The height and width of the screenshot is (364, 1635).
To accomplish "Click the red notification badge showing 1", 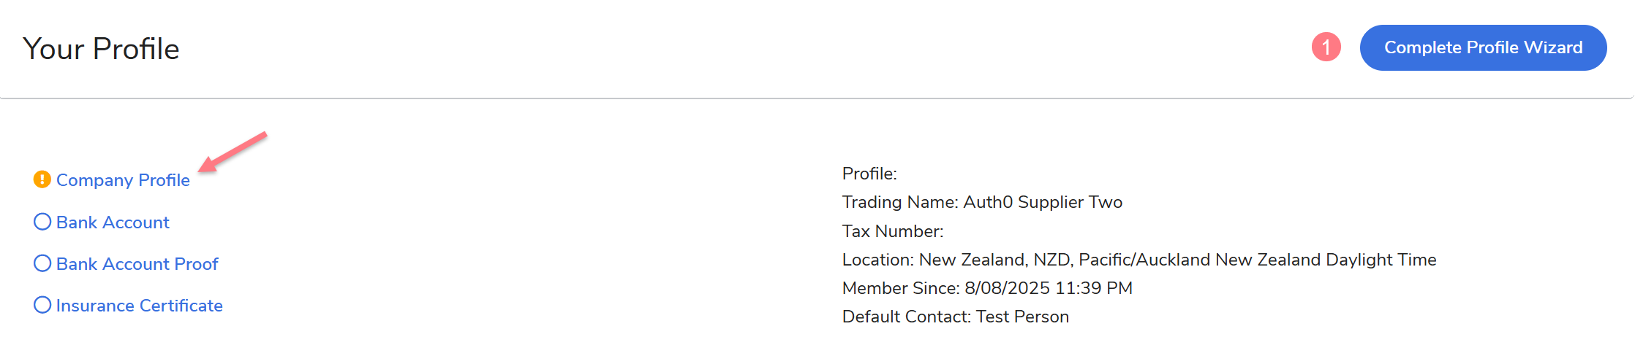I will pos(1326,47).
